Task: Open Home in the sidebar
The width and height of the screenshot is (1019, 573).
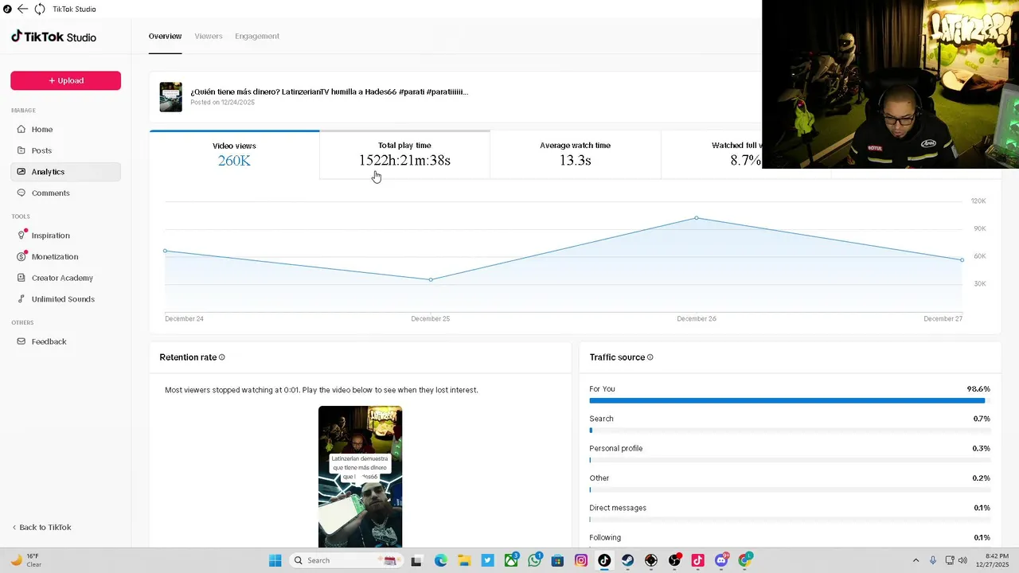Action: coord(65,129)
